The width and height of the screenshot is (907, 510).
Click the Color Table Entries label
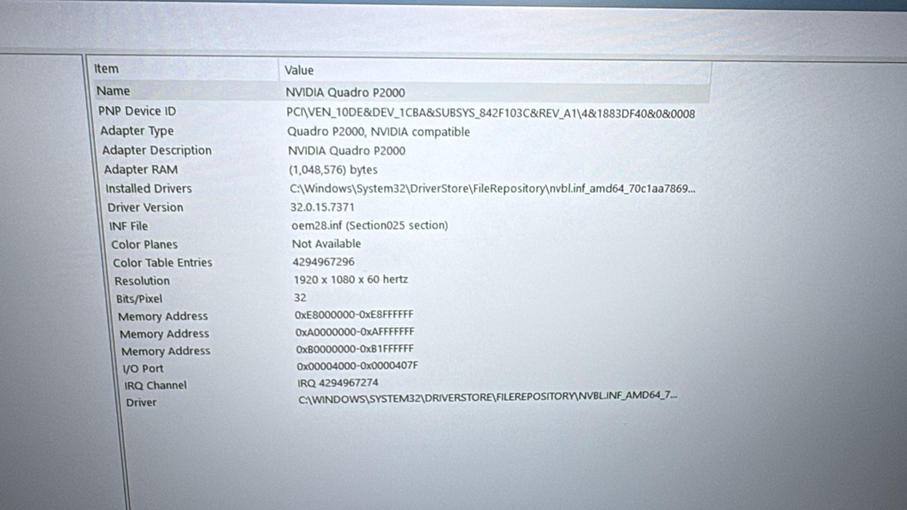pos(163,262)
